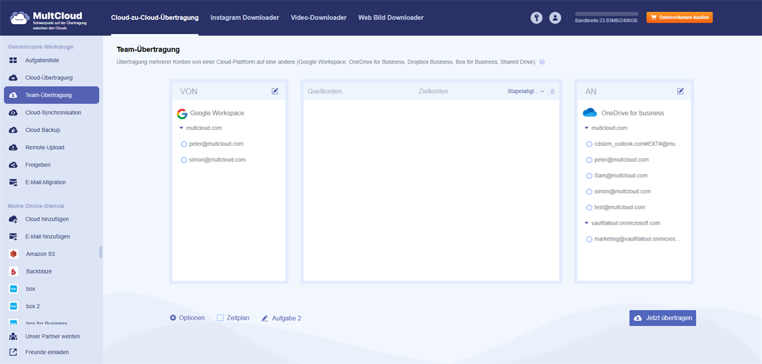Switch to Video-Downloader tab

pyautogui.click(x=319, y=18)
